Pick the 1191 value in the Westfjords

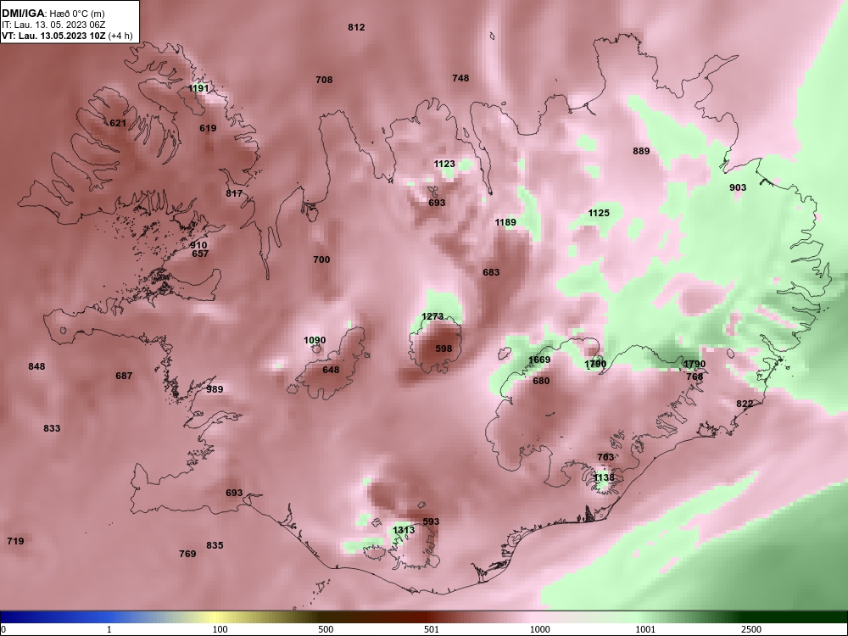(198, 88)
